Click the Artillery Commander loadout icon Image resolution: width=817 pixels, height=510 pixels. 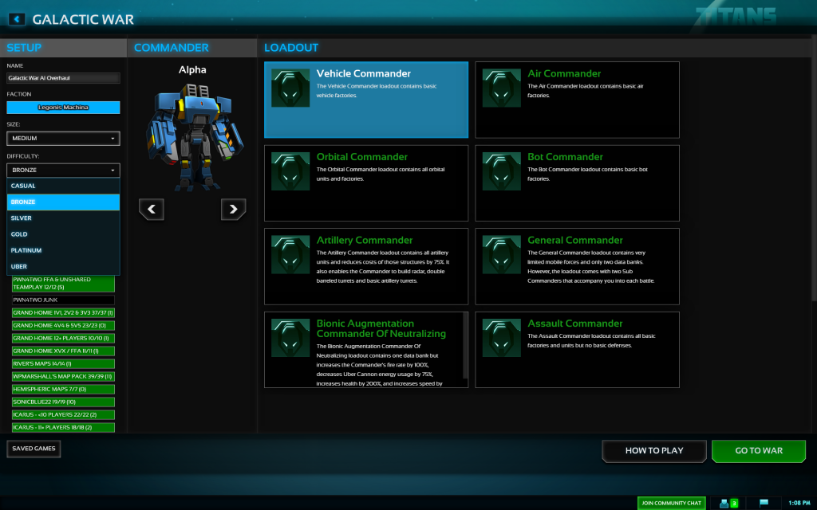[290, 254]
